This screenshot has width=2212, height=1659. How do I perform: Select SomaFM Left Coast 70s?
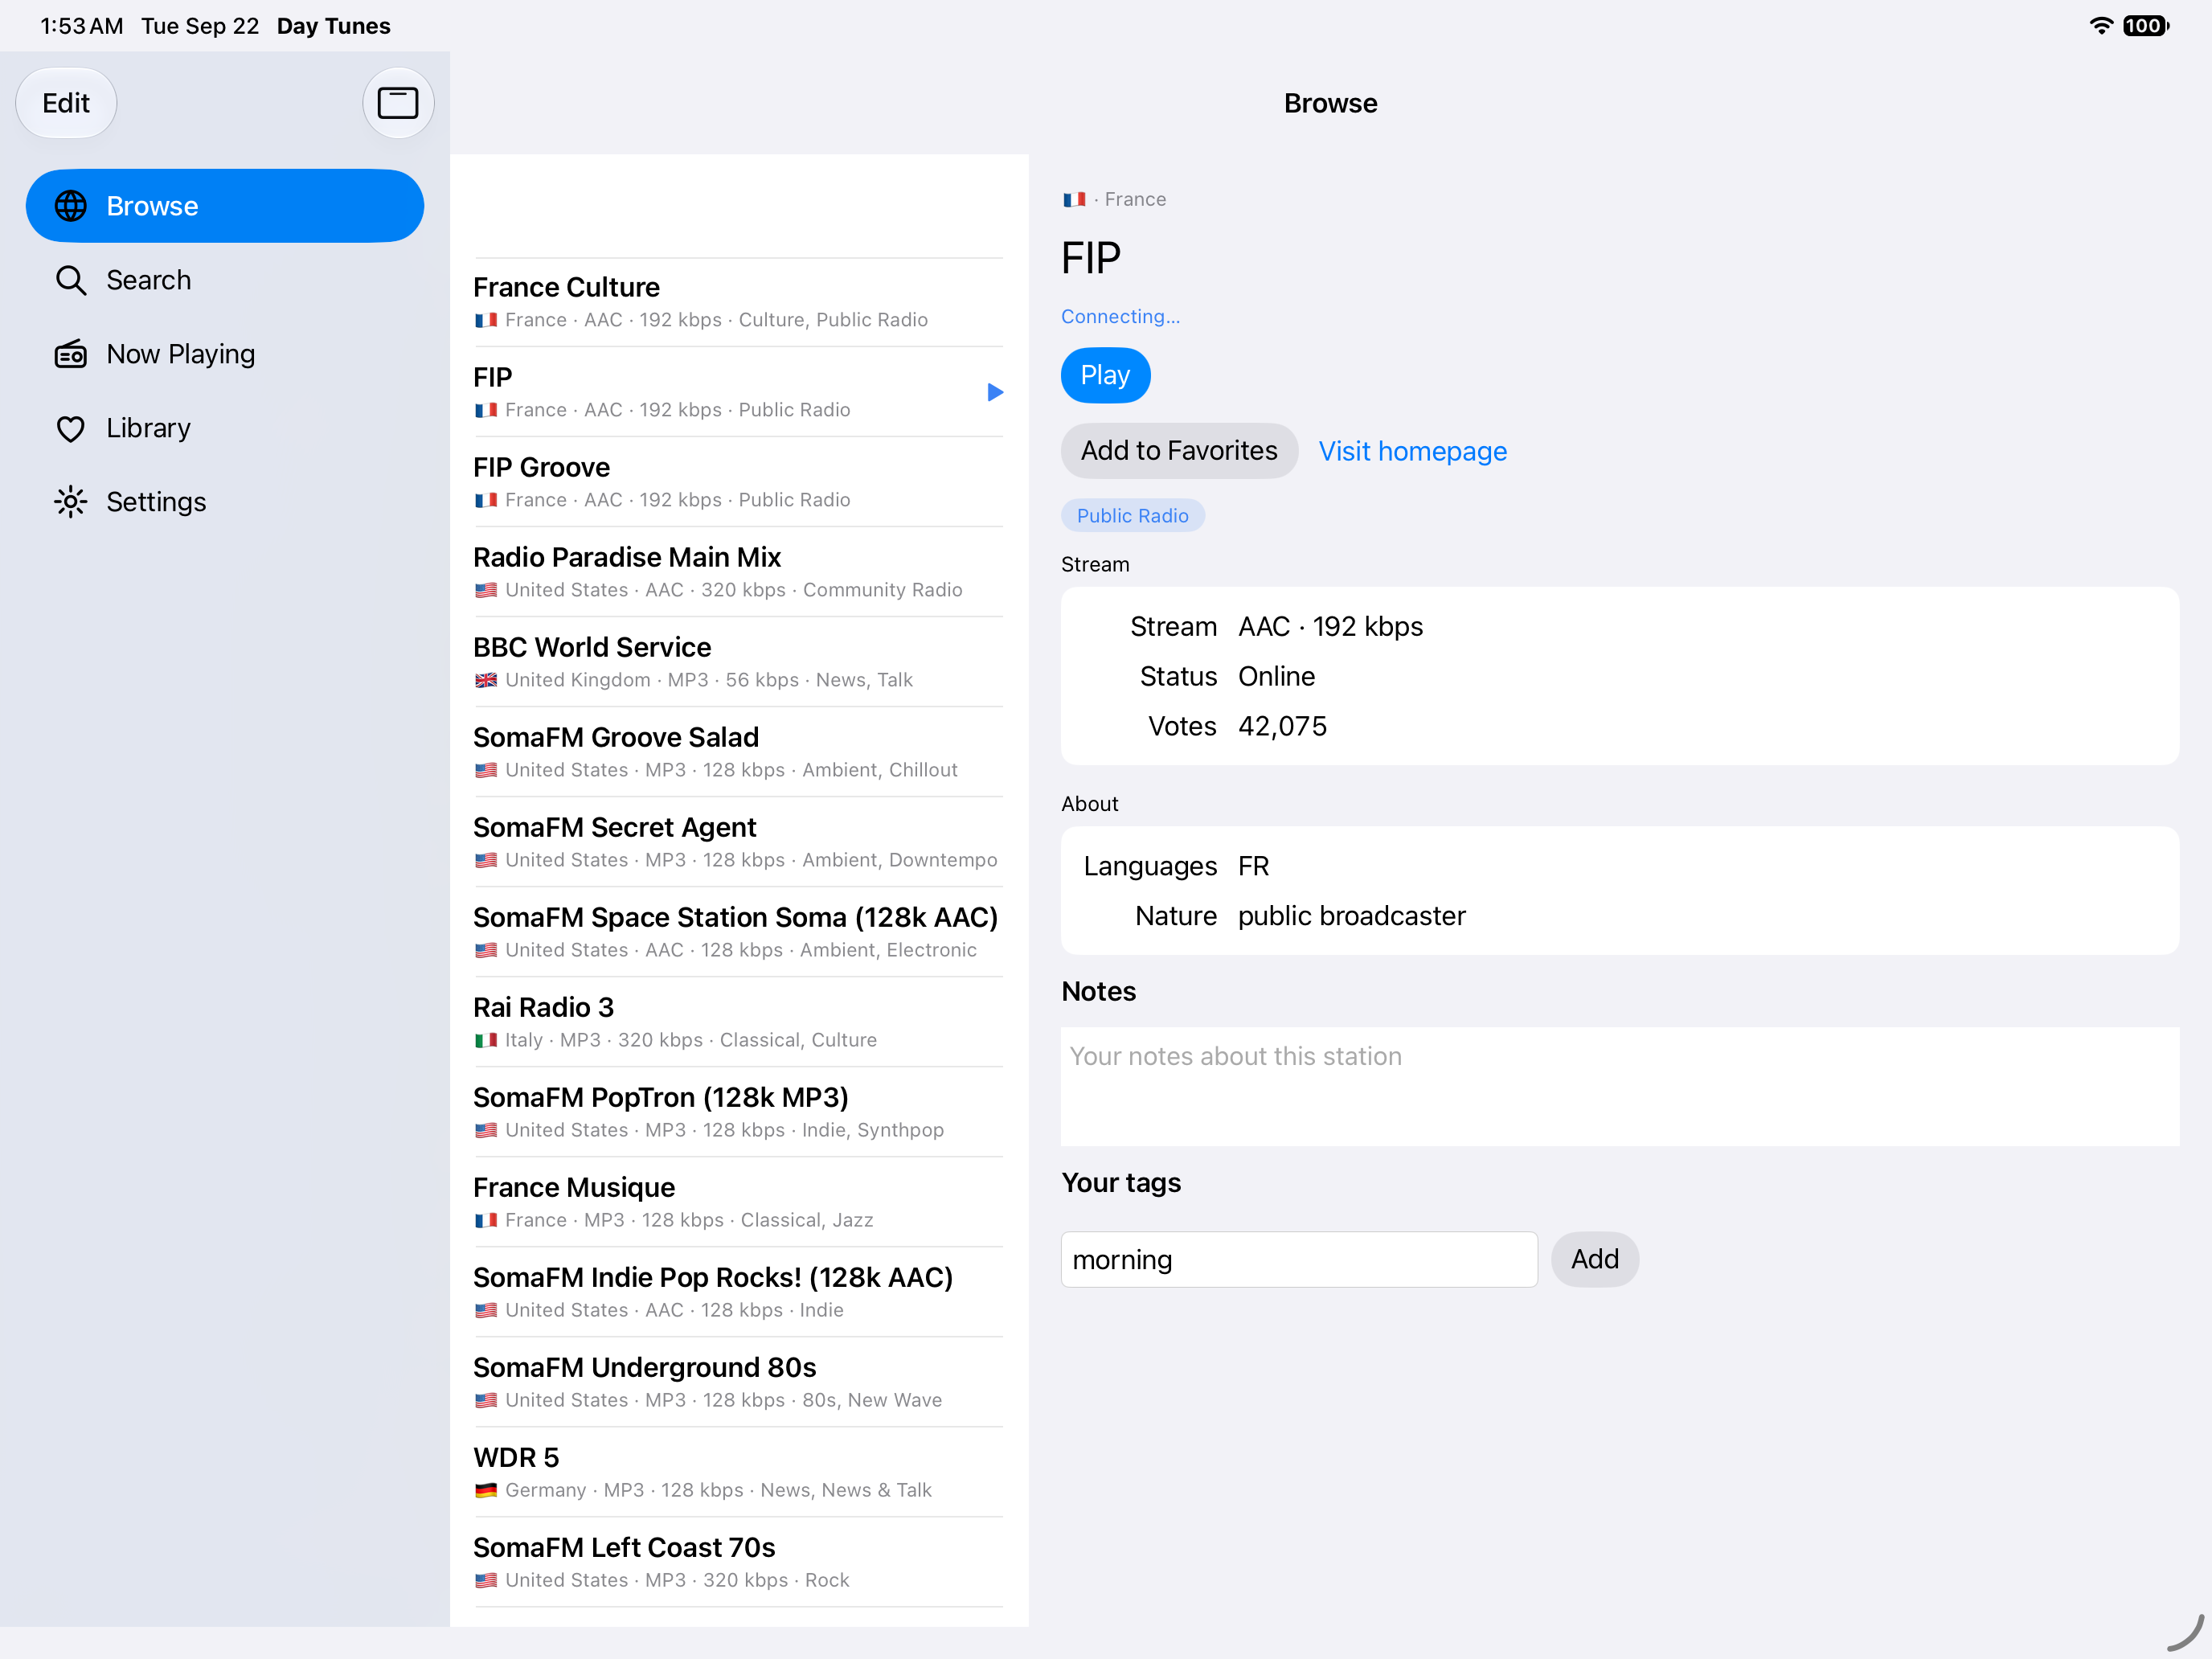click(738, 1562)
